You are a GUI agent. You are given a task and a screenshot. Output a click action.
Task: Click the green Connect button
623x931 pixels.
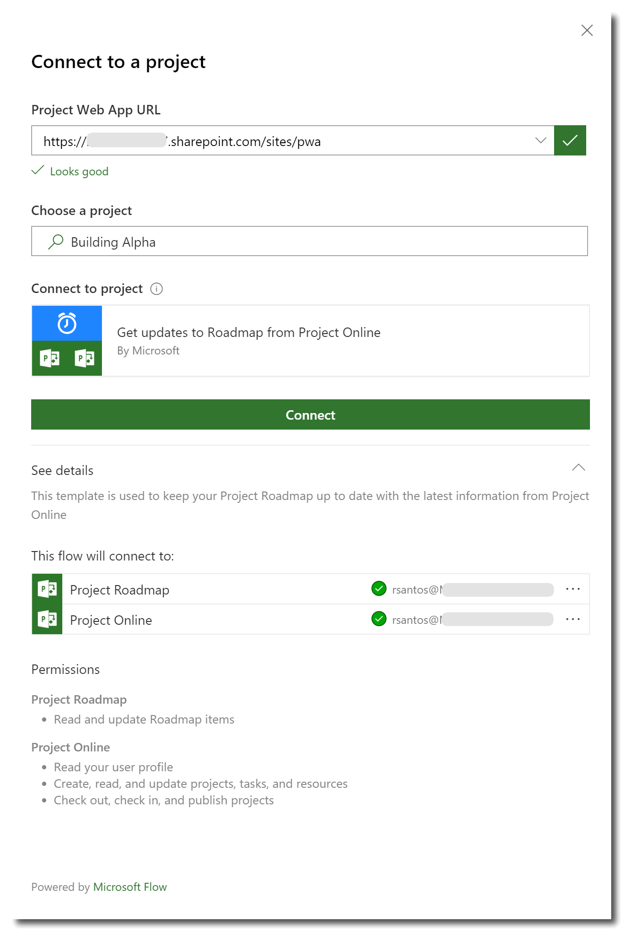point(311,414)
